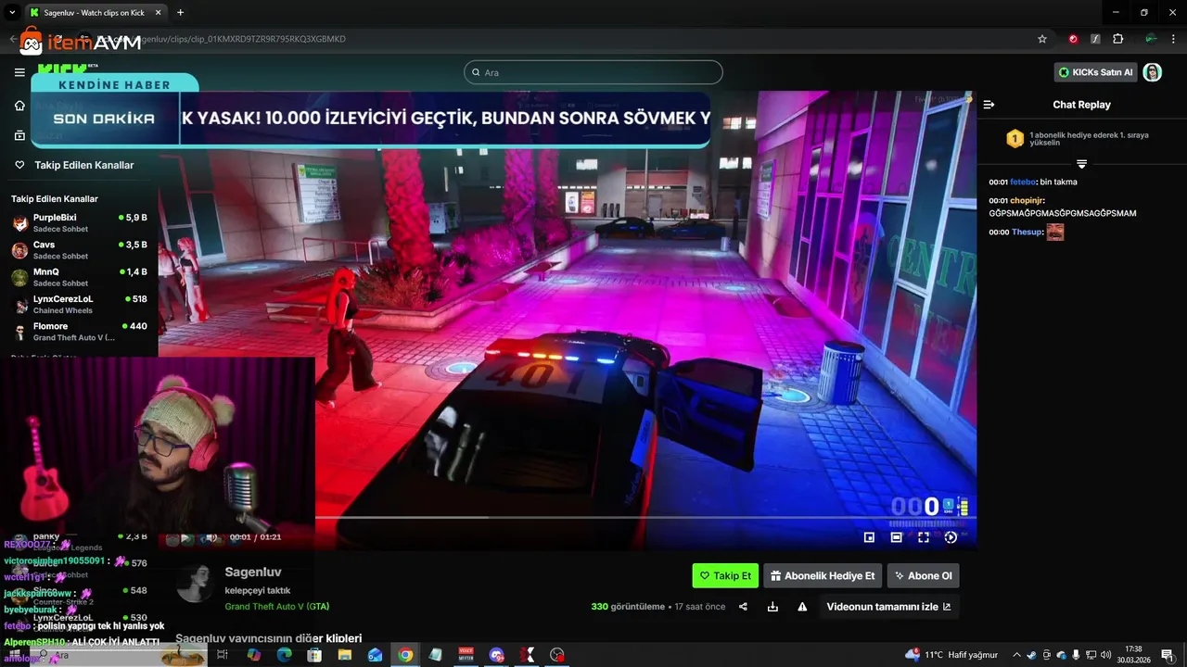
Task: Share the clip via share icon
Action: tap(743, 607)
